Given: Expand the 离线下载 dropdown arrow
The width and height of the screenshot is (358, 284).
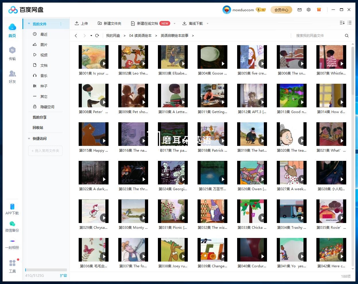Looking at the screenshot, I should (x=208, y=24).
